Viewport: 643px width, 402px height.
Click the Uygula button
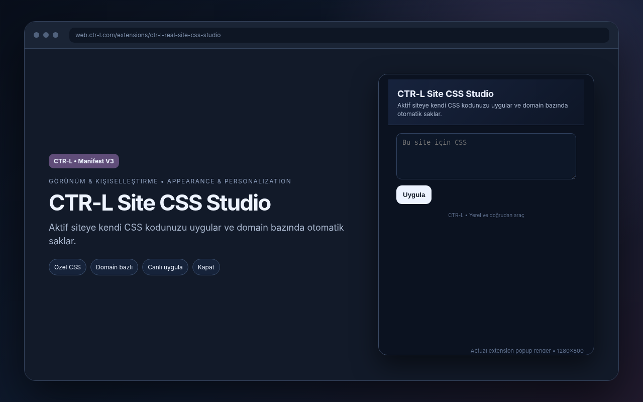414,195
